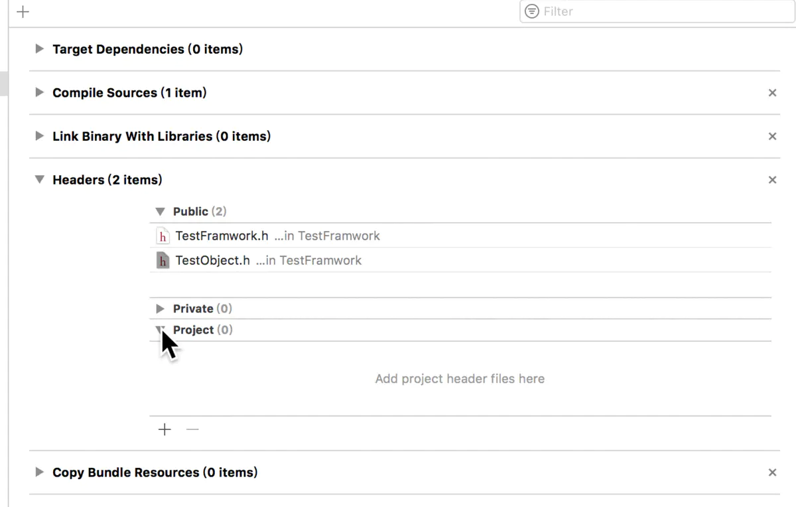Screen dimensions: 796x507
Task: Delete the Headers build phase
Action: pyautogui.click(x=772, y=180)
